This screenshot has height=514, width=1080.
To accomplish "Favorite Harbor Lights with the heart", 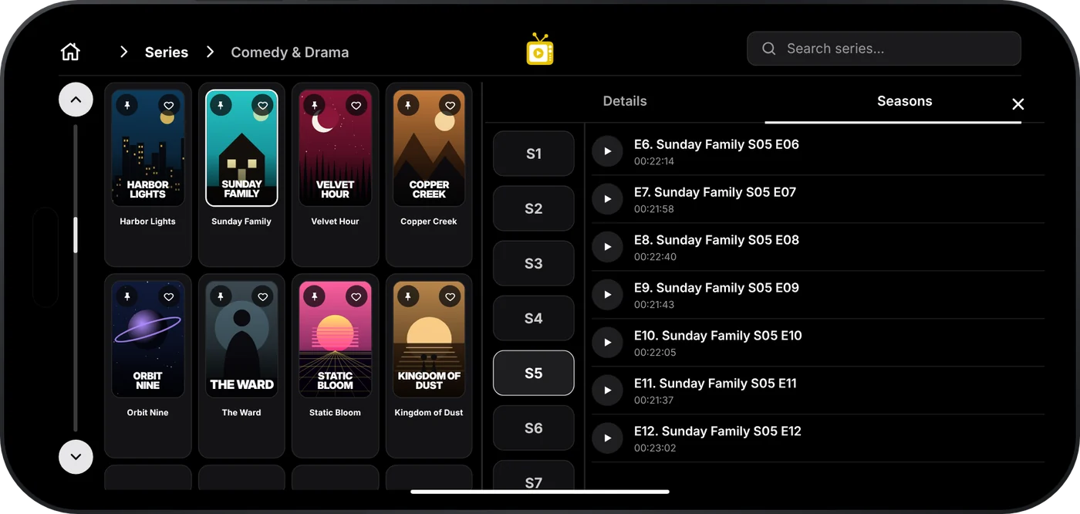I will 169,105.
